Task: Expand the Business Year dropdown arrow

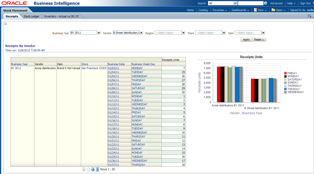Action: pyautogui.click(x=99, y=33)
